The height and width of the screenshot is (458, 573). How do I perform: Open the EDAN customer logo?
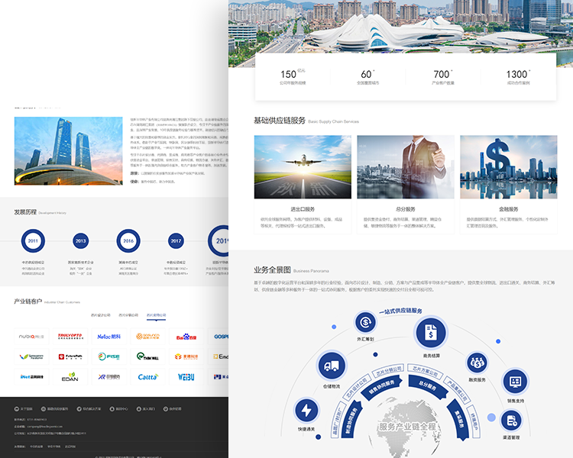point(70,377)
